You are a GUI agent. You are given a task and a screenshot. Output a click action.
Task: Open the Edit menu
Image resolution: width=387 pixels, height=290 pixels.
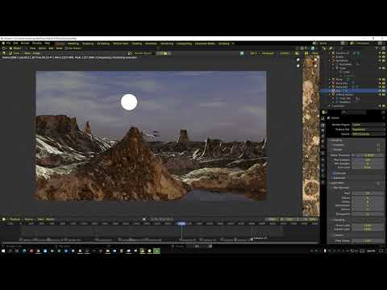click(x=15, y=43)
